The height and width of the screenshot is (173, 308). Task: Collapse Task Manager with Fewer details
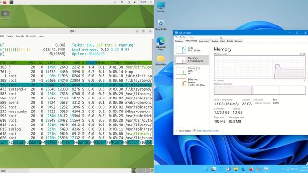183,131
